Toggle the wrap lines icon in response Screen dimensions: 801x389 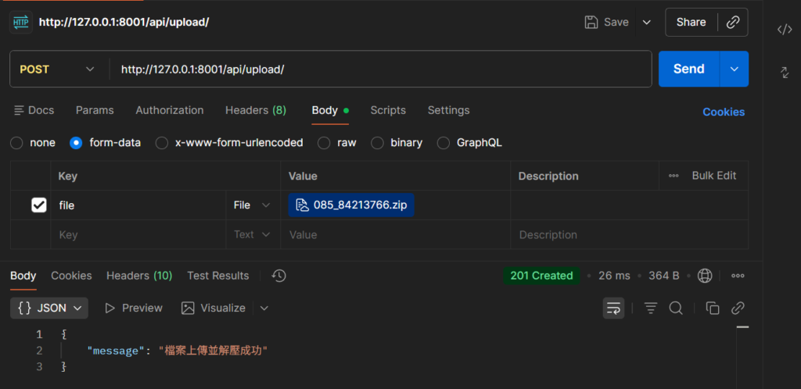coord(613,309)
